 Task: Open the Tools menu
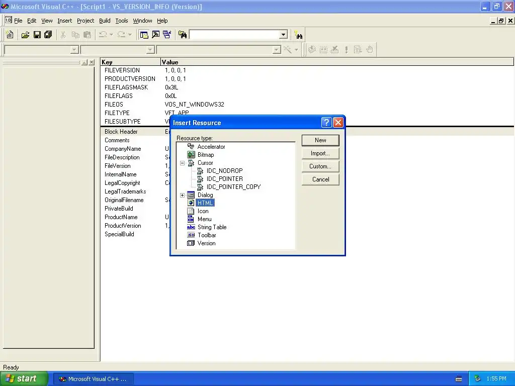point(122,21)
